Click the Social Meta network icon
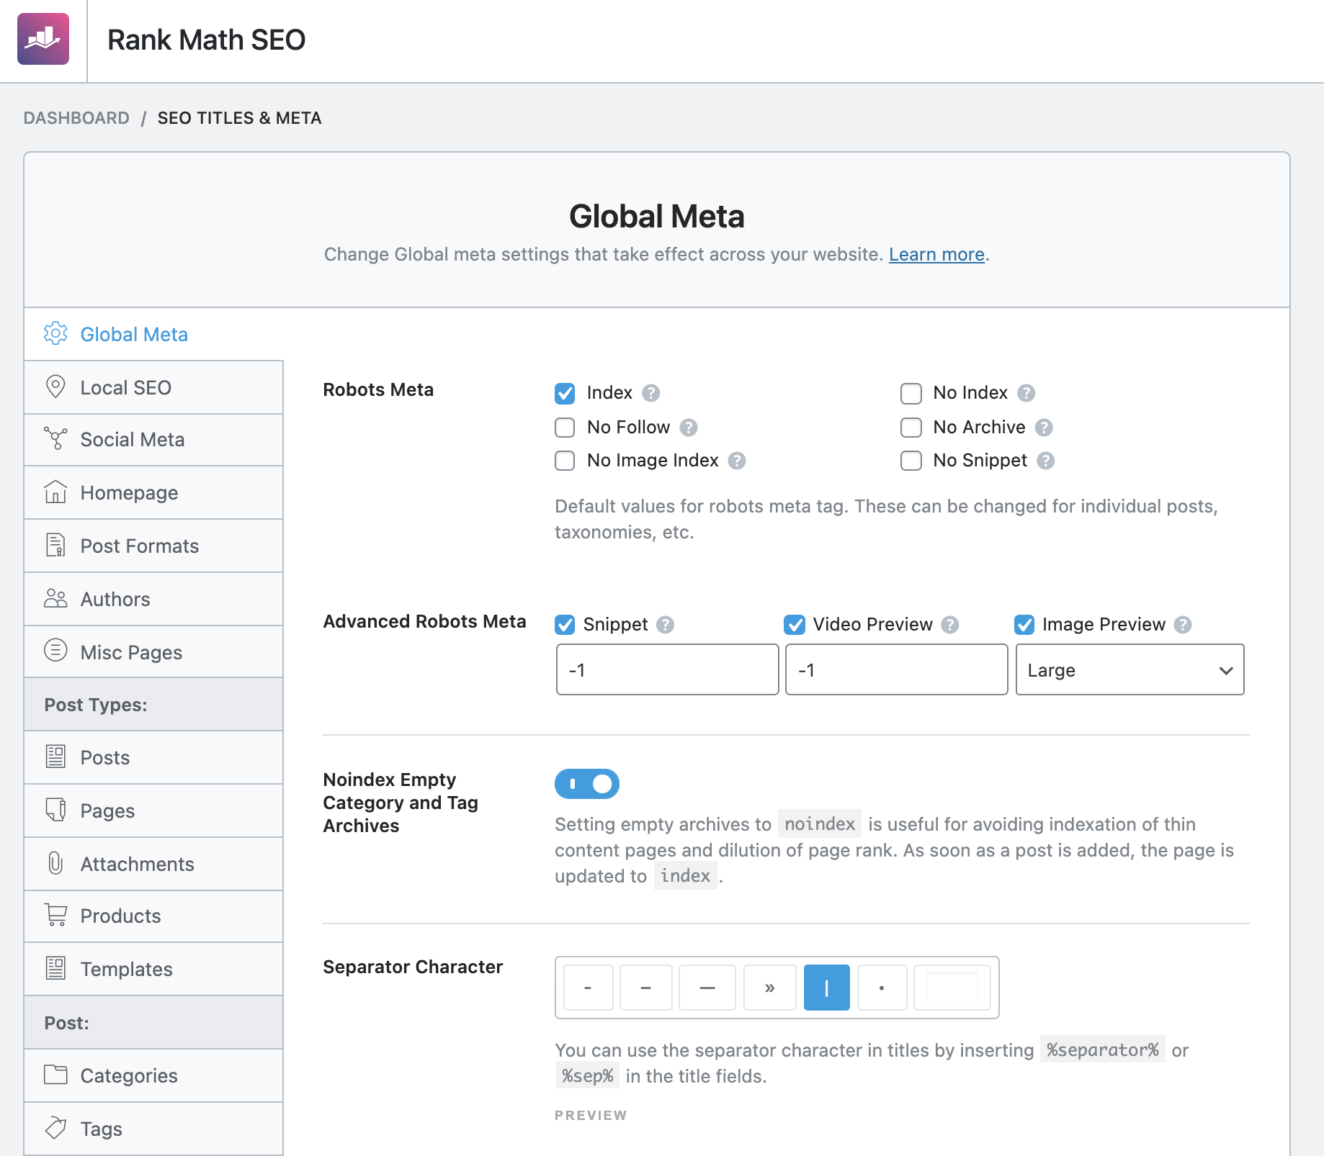This screenshot has height=1156, width=1324. pos(55,438)
